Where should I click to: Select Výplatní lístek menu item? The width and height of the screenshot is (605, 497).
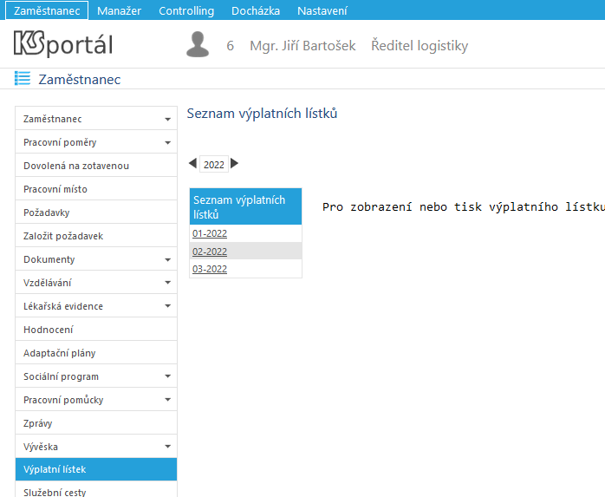(96, 469)
